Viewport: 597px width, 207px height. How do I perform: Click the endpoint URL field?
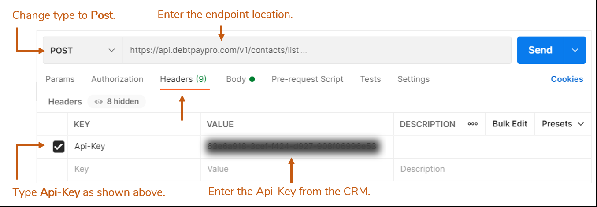click(317, 50)
